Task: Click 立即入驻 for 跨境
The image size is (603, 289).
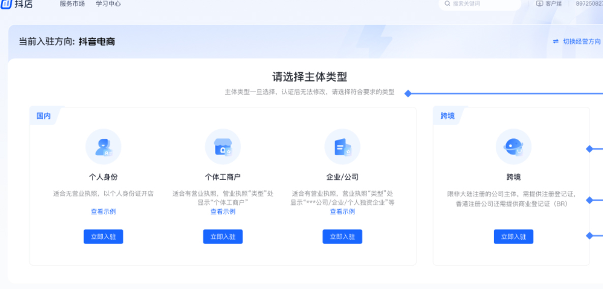Action: point(514,237)
